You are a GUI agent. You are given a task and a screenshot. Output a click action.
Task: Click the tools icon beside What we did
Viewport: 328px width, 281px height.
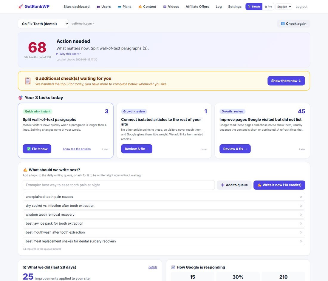pyautogui.click(x=24, y=267)
